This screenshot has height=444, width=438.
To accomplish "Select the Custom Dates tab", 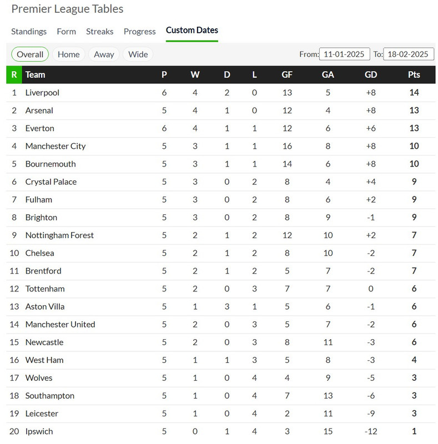I will click(192, 31).
